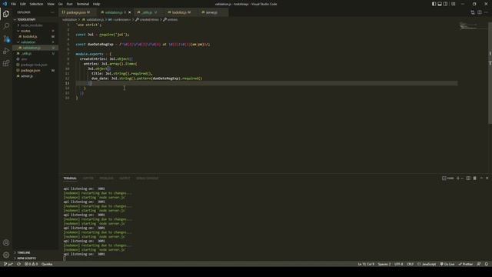
Task: Open the Selection menu
Action: coord(36,4)
